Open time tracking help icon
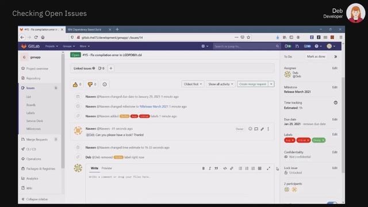368x207 pixels. pos(336,102)
